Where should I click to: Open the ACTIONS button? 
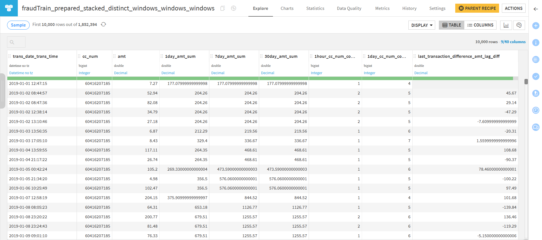coord(514,8)
